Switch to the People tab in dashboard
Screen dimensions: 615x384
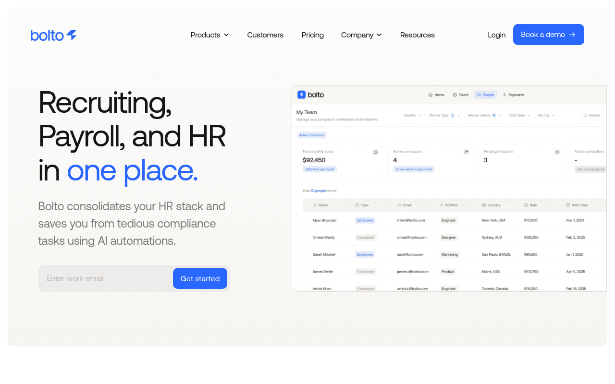coord(486,95)
